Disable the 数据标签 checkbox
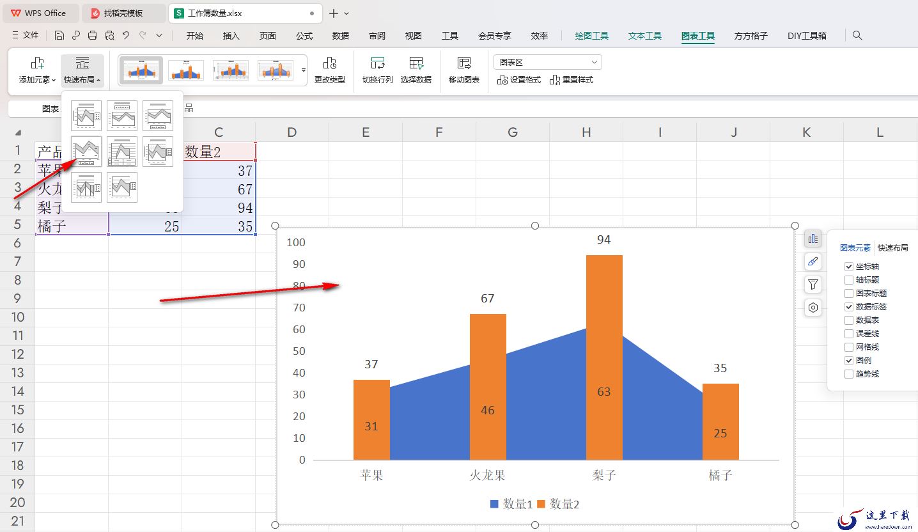Screen dimensions: 918x532 [x=849, y=307]
